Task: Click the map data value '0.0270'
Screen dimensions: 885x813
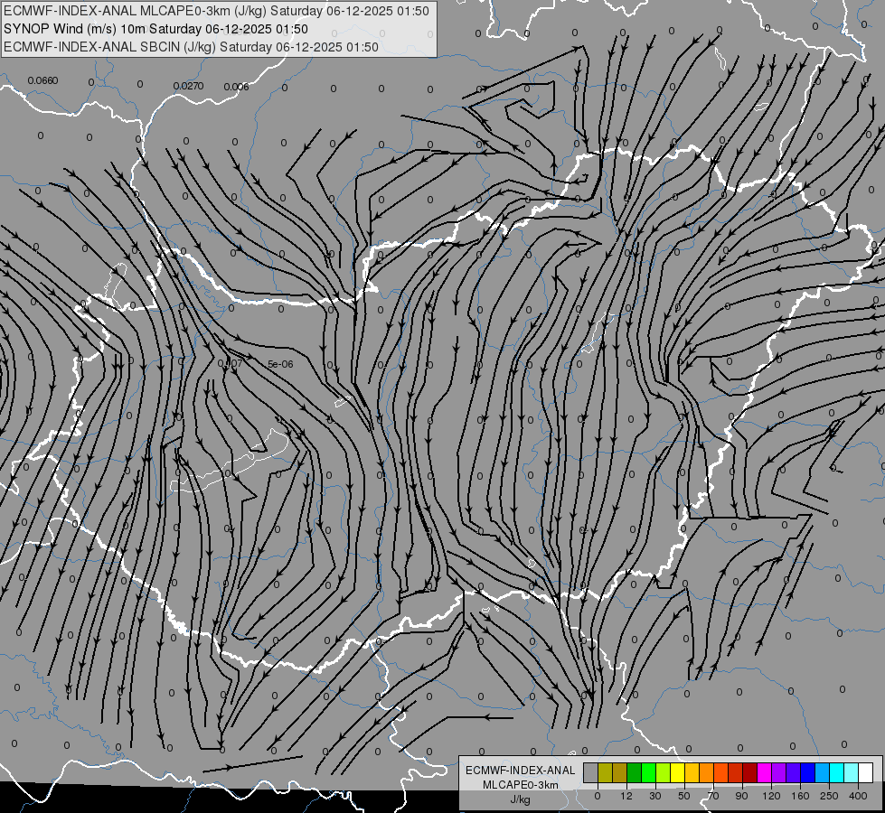Action: (x=189, y=87)
